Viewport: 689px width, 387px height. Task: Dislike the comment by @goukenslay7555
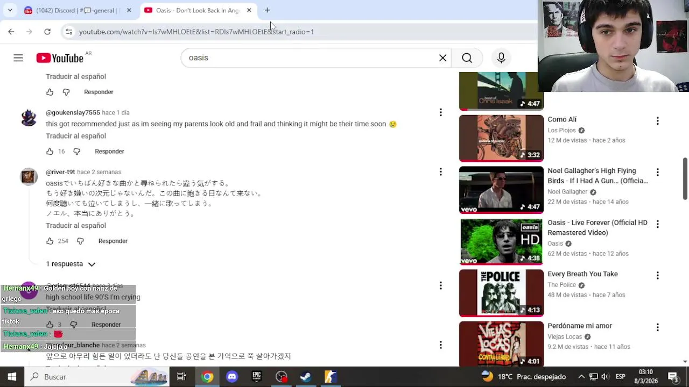point(76,152)
